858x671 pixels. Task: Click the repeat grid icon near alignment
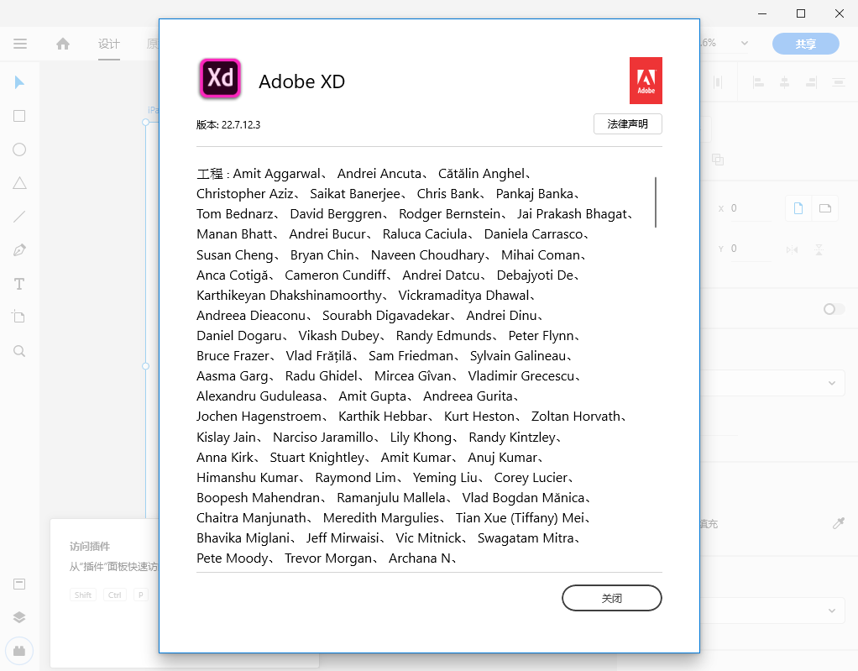coord(717,82)
